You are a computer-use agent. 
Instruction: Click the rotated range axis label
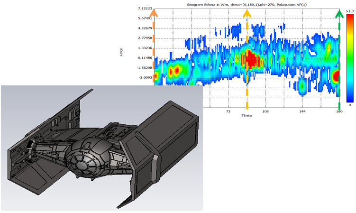tap(121, 52)
